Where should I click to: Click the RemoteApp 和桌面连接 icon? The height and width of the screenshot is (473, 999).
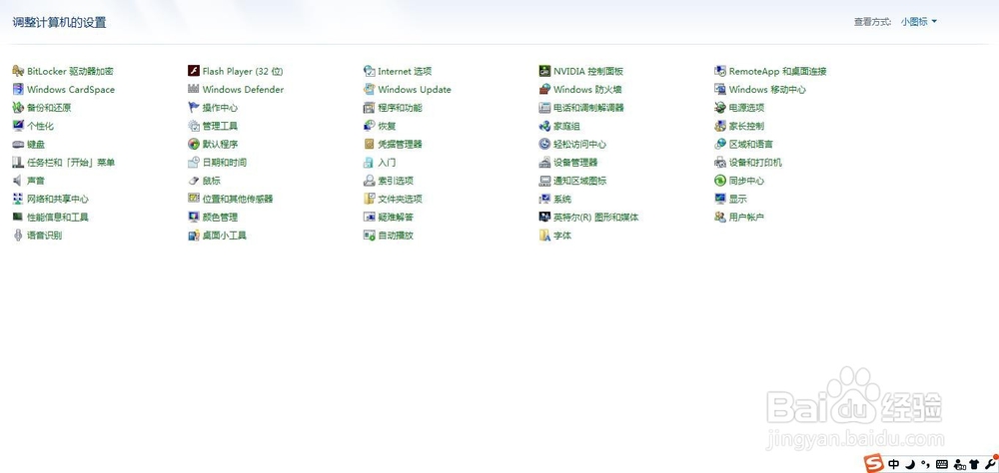tap(720, 71)
